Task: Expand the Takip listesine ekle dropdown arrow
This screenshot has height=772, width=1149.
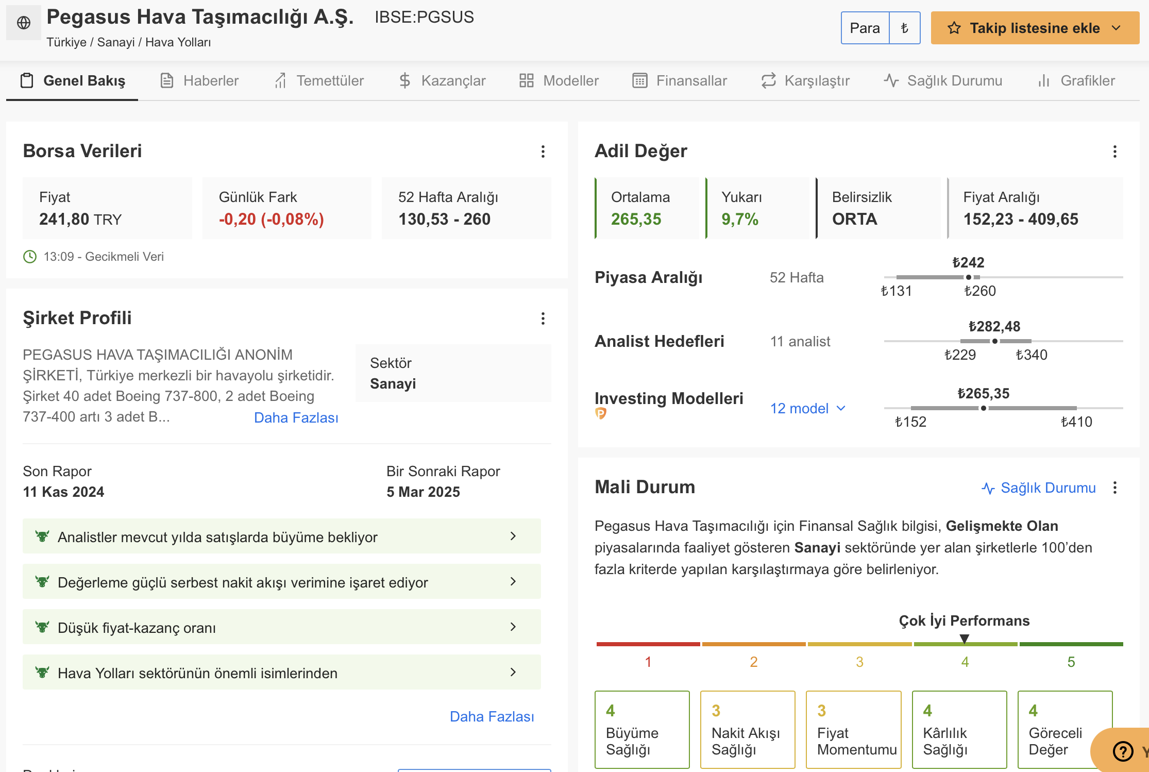Action: 1116,28
